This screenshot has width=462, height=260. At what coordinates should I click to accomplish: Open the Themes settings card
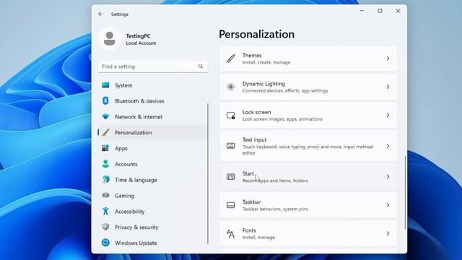click(308, 58)
